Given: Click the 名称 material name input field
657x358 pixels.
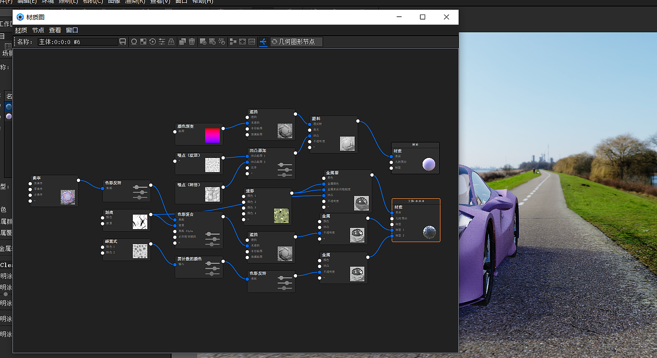Looking at the screenshot, I should [x=77, y=42].
